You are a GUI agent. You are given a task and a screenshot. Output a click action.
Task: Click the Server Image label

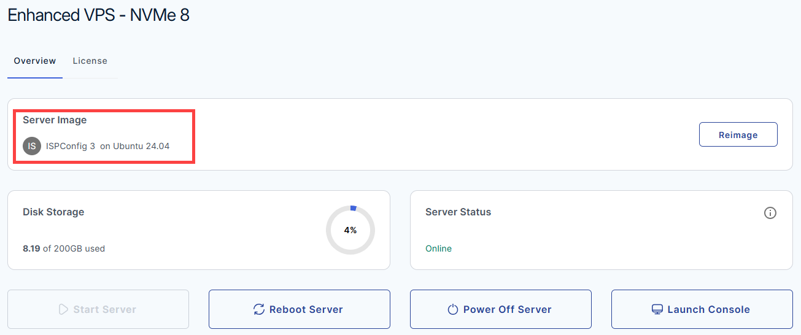pyautogui.click(x=55, y=120)
